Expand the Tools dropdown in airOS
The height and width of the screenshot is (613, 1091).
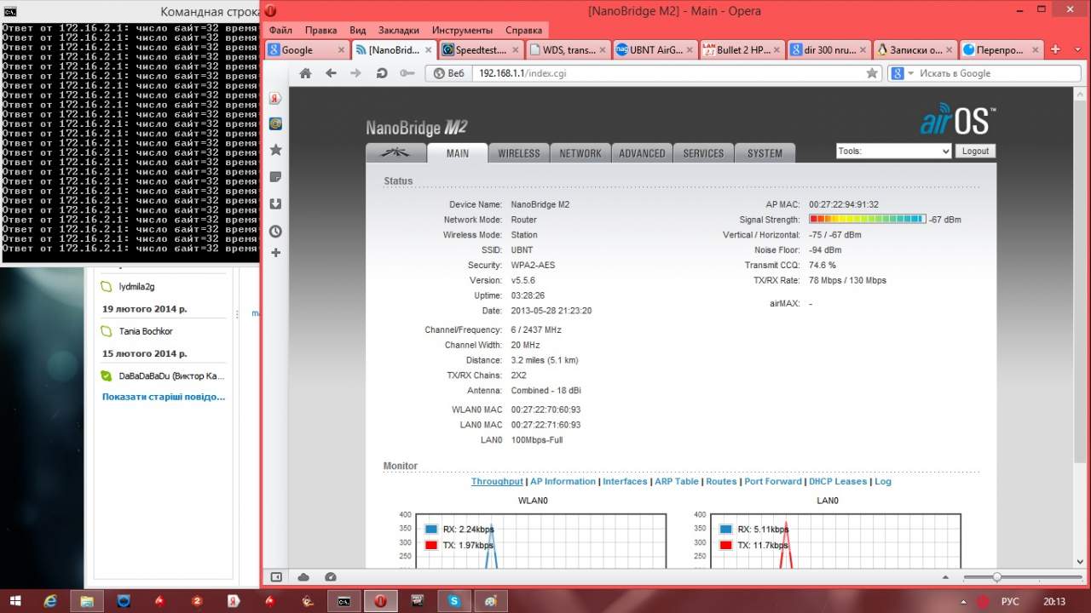coord(893,151)
